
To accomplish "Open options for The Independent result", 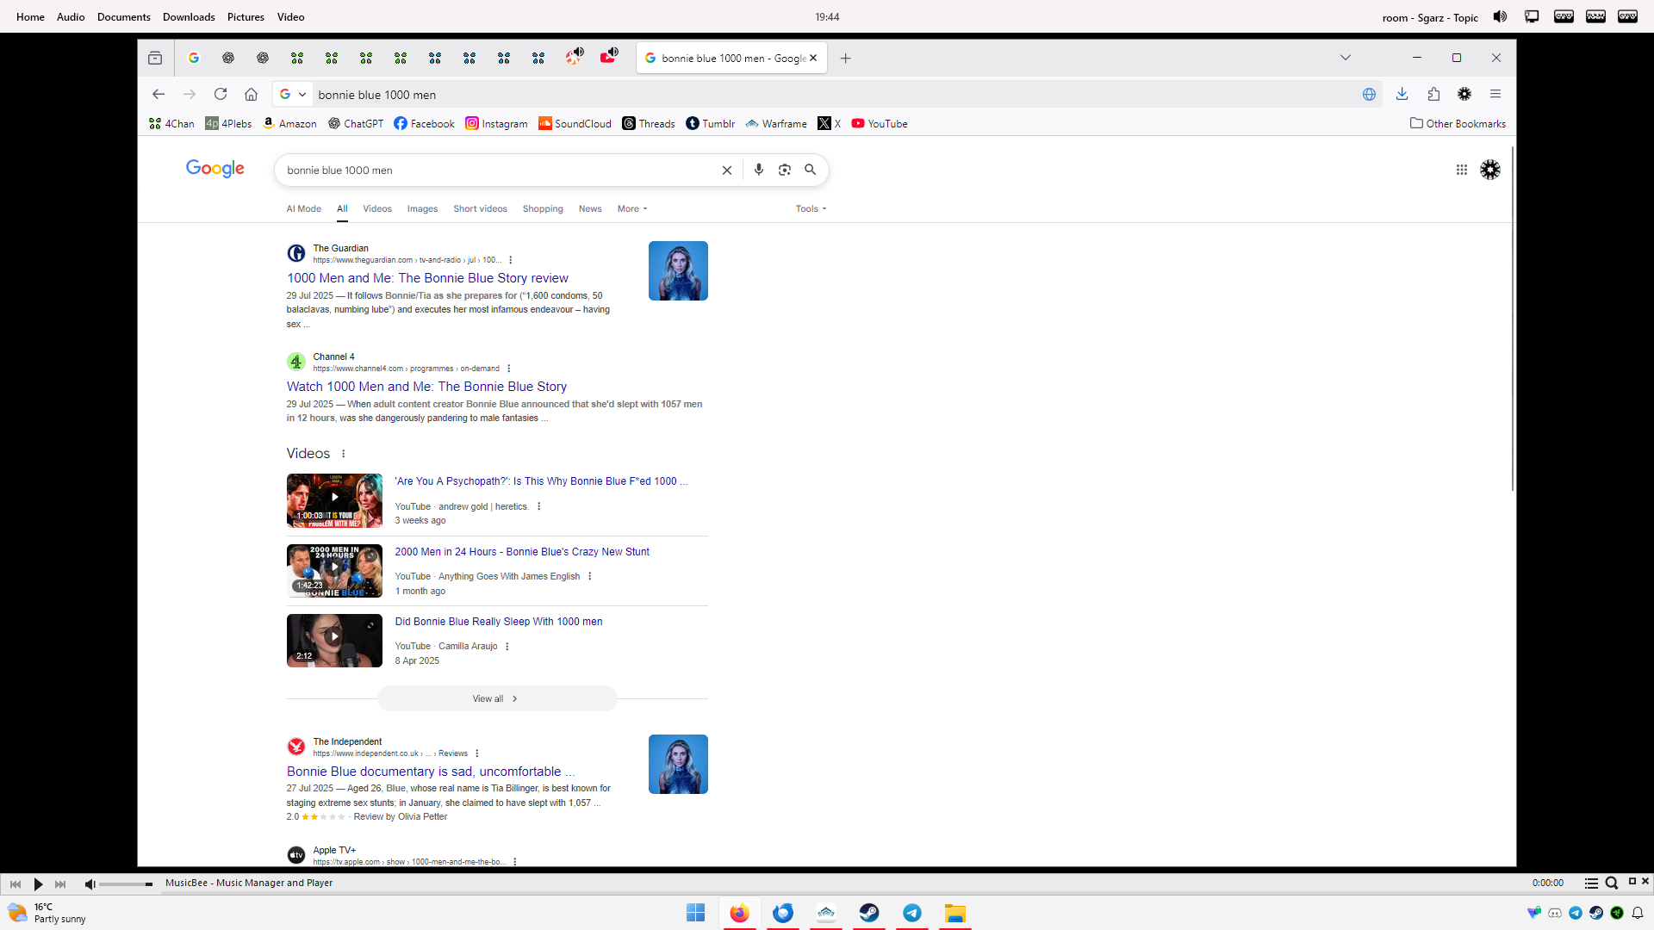I will click(476, 753).
